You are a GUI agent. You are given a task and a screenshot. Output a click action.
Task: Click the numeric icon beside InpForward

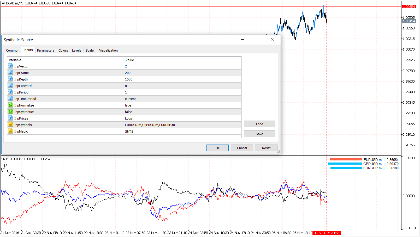click(x=10, y=86)
